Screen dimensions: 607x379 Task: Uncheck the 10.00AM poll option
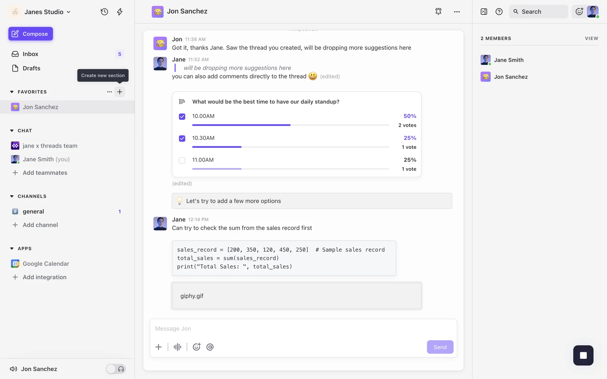point(182,117)
